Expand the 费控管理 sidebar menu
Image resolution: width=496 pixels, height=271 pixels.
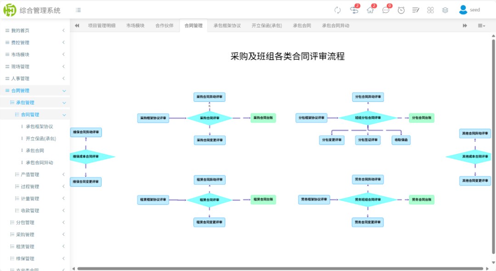35,43
